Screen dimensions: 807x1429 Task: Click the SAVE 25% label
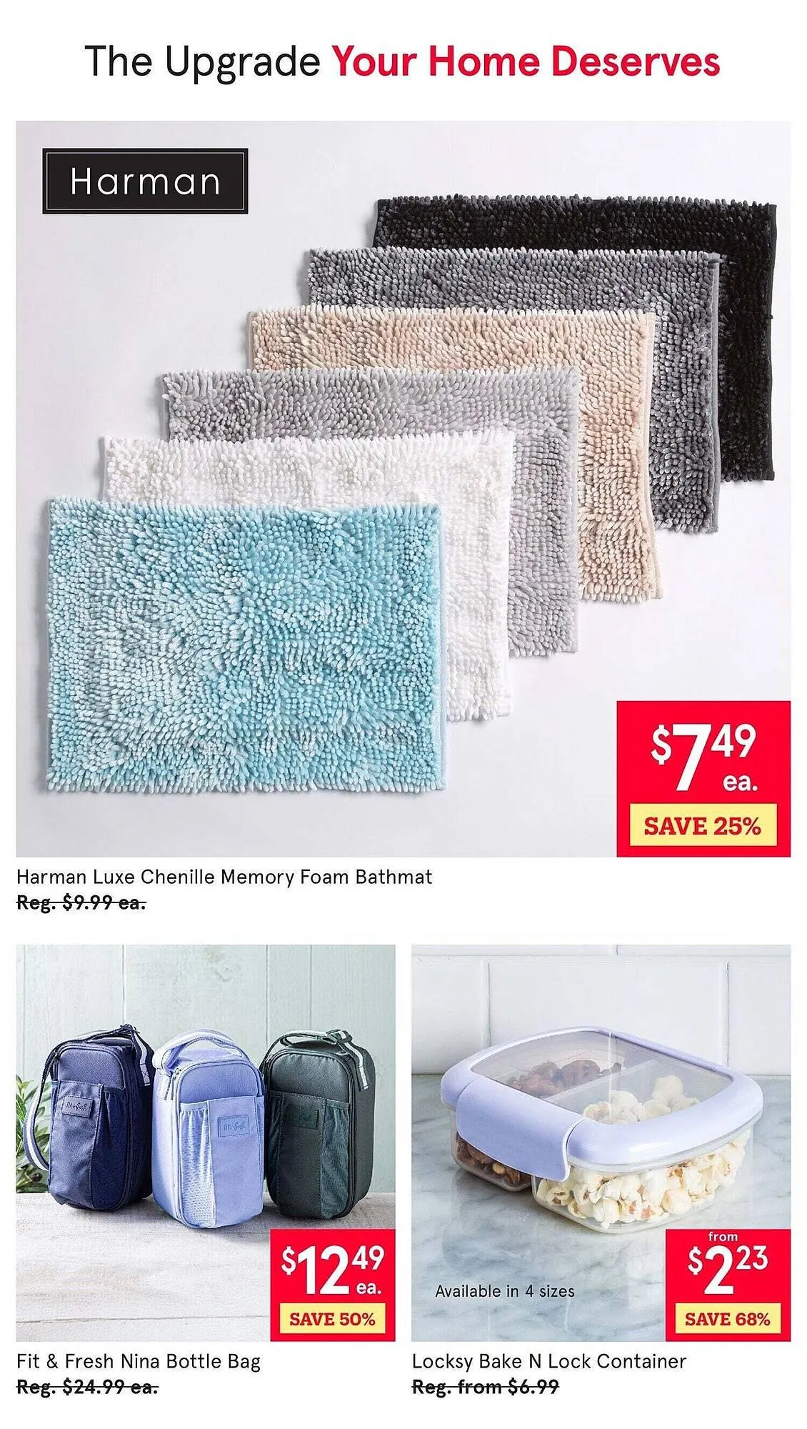(x=703, y=826)
